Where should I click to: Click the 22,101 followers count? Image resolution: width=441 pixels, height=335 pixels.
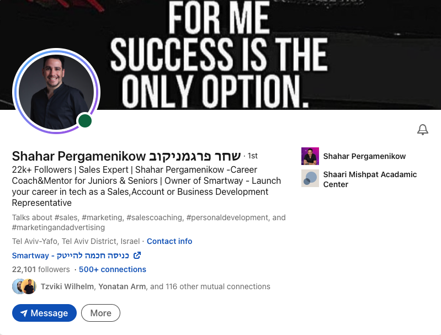tap(41, 269)
